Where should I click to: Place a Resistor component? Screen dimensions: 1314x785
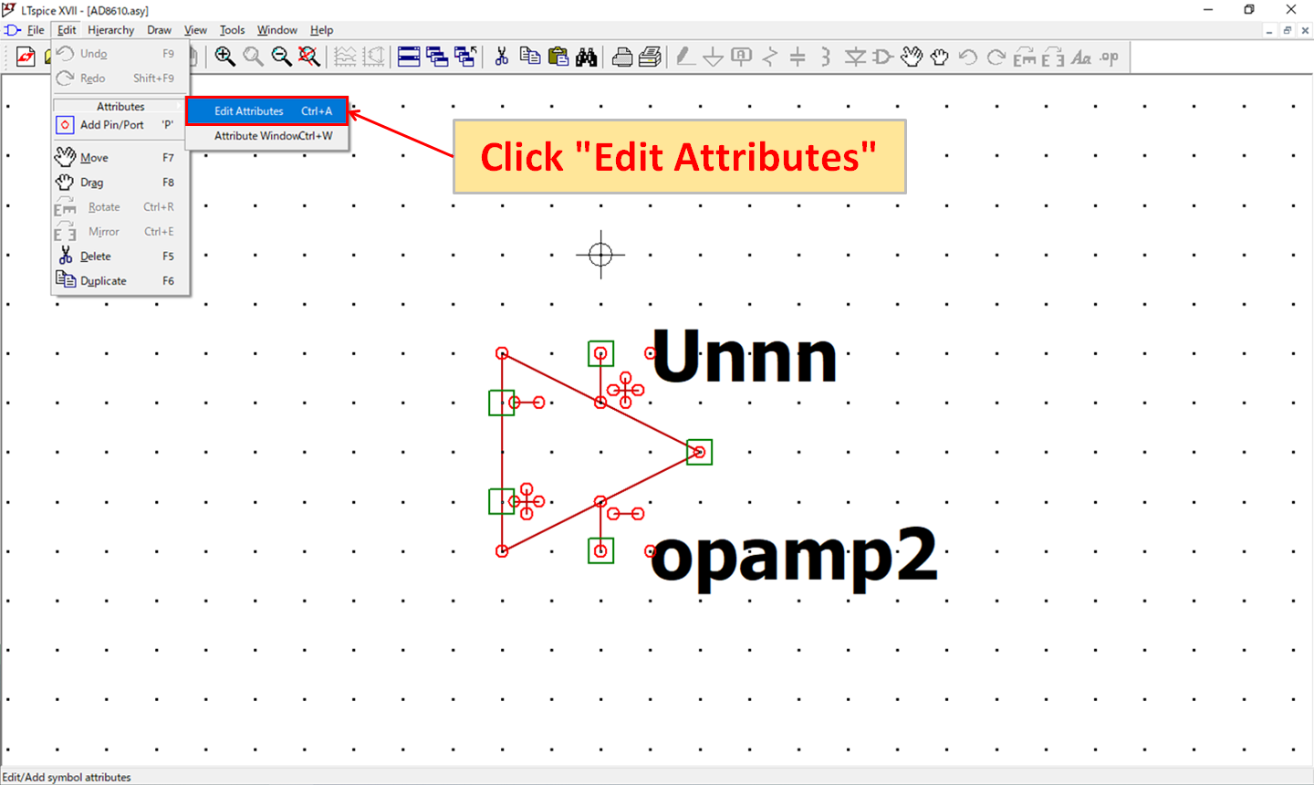point(769,57)
